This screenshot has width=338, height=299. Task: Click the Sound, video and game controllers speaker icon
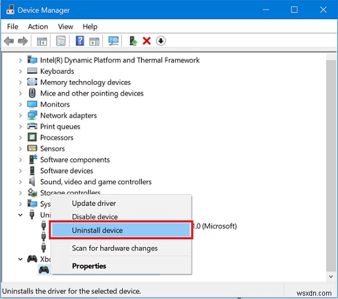click(32, 181)
